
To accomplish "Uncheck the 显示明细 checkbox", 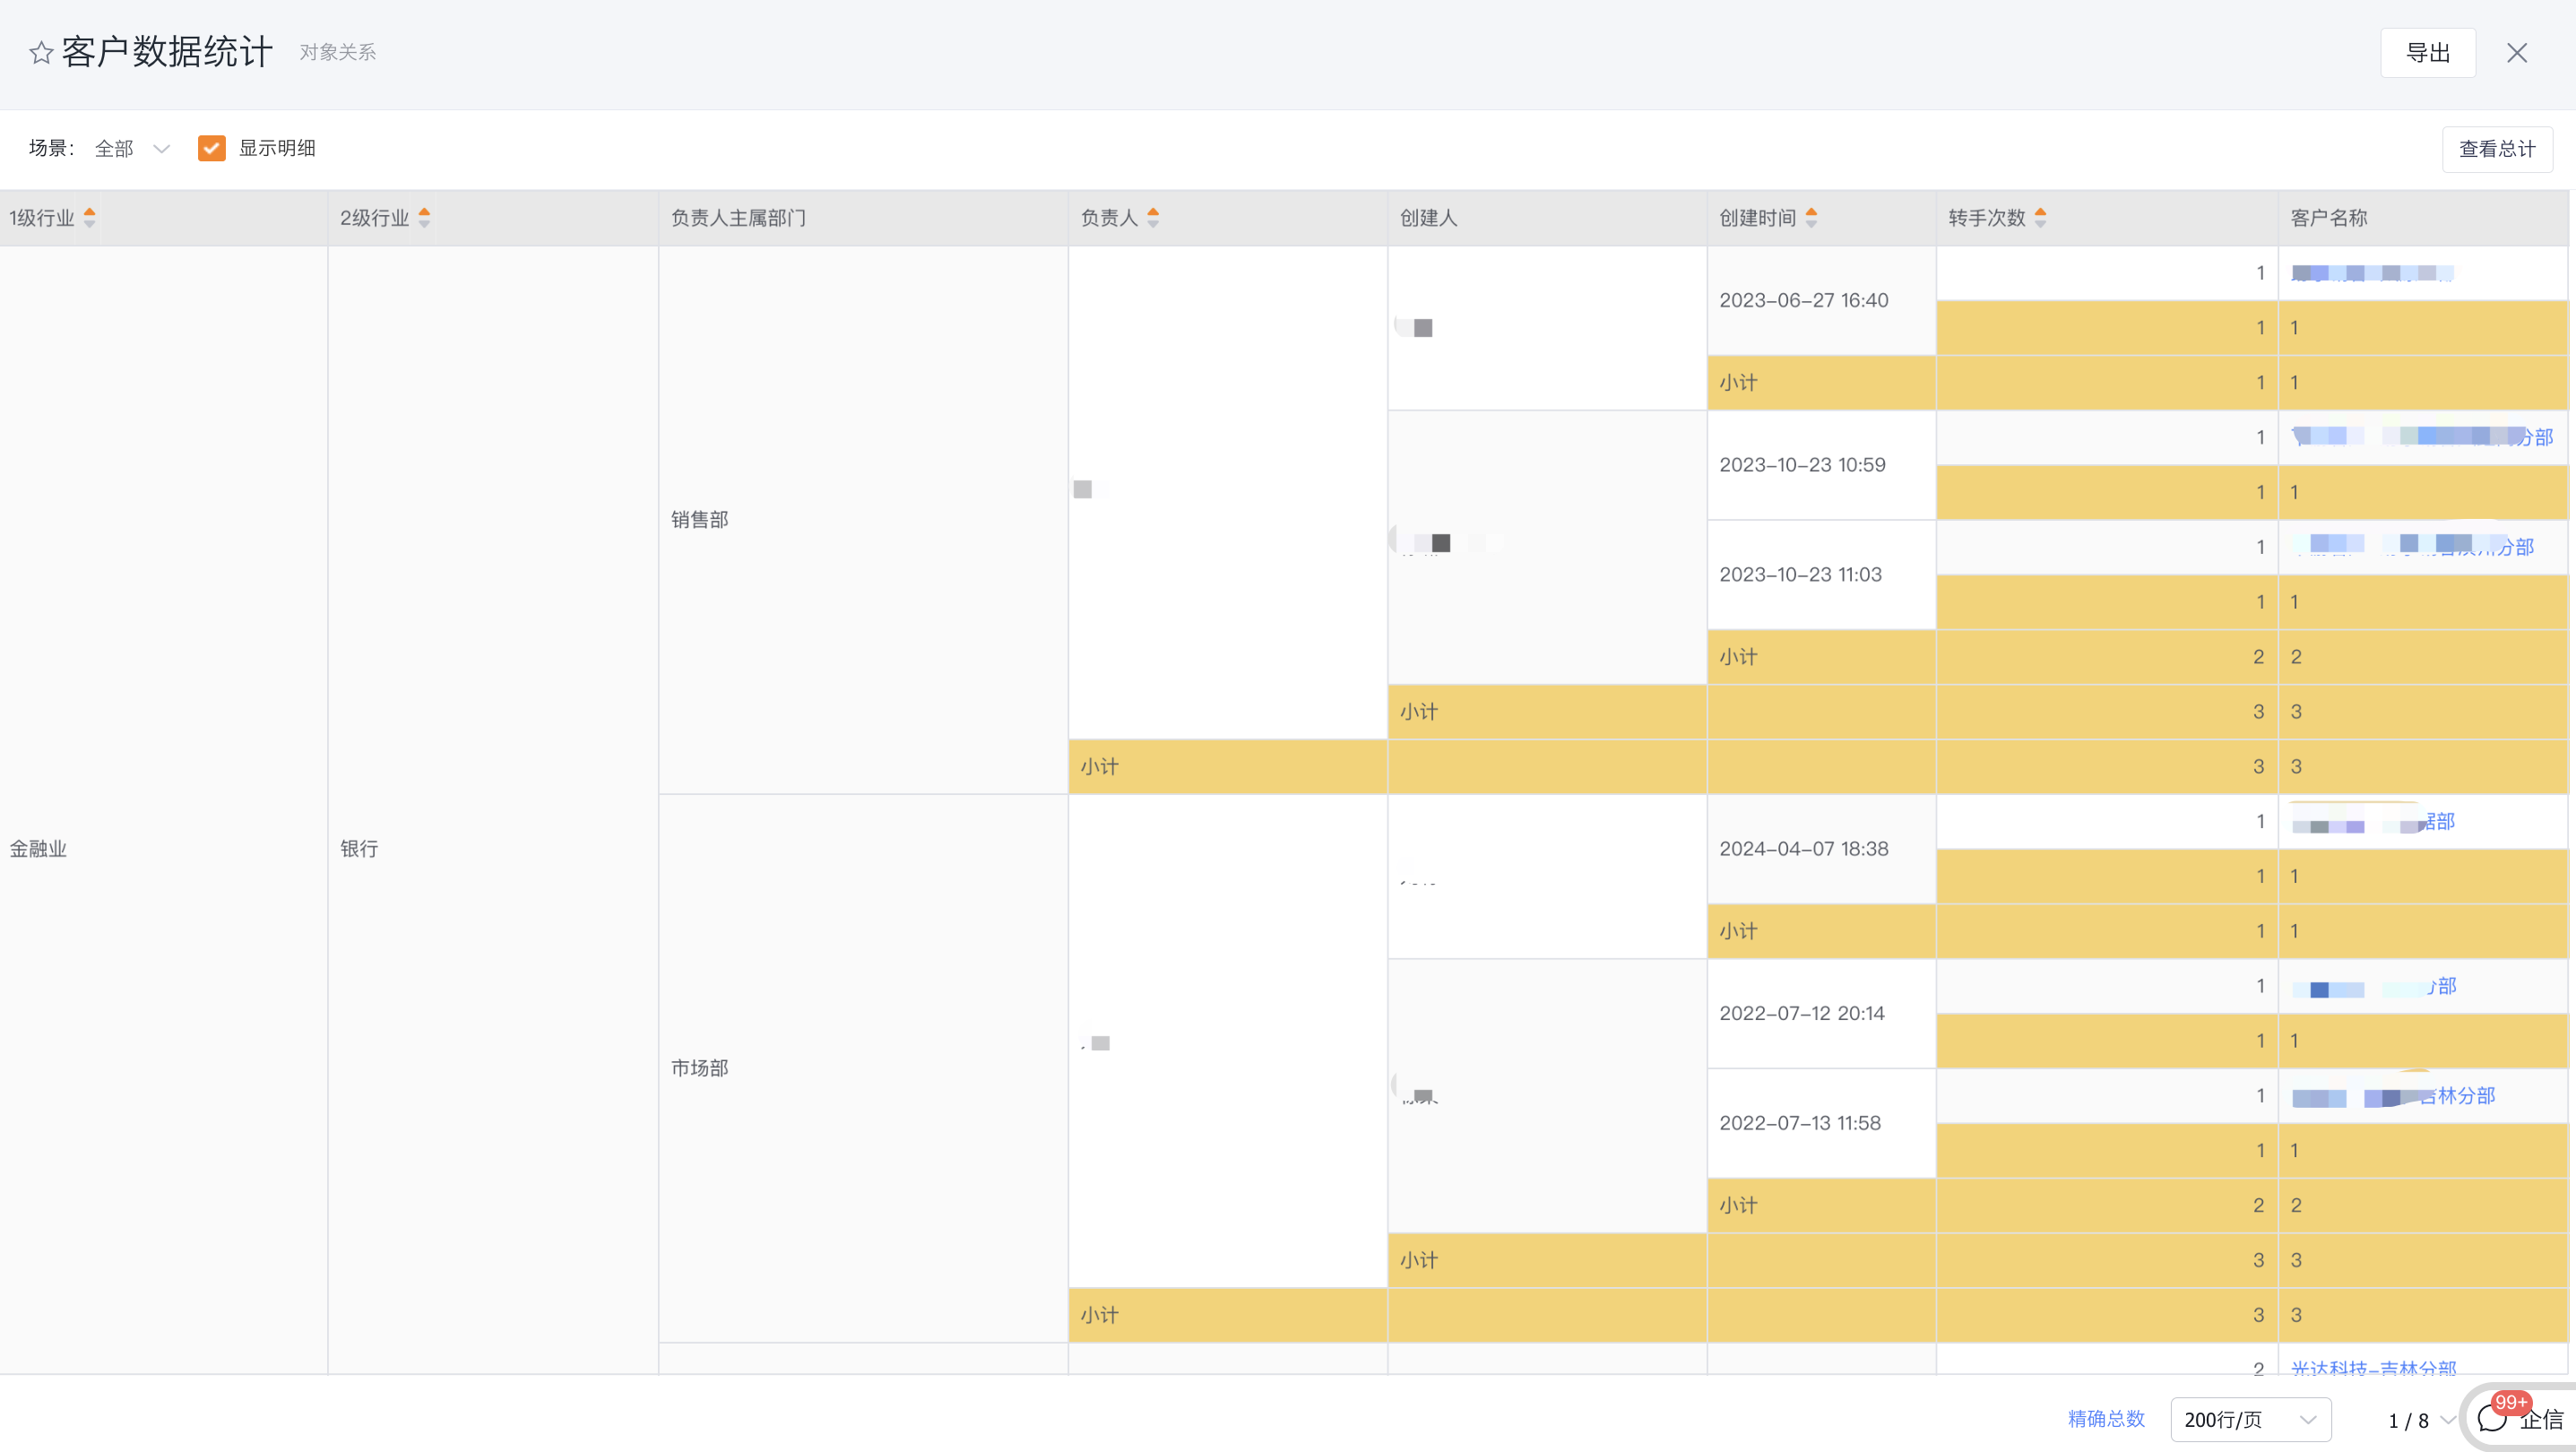I will [x=211, y=148].
